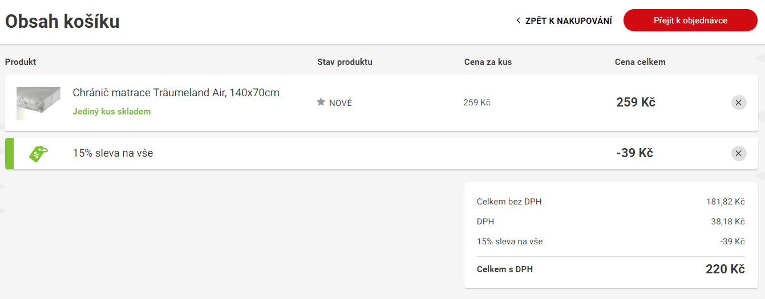Remove the Träumeland mattress protector from cart
Image resolution: width=765 pixels, height=299 pixels.
739,103
